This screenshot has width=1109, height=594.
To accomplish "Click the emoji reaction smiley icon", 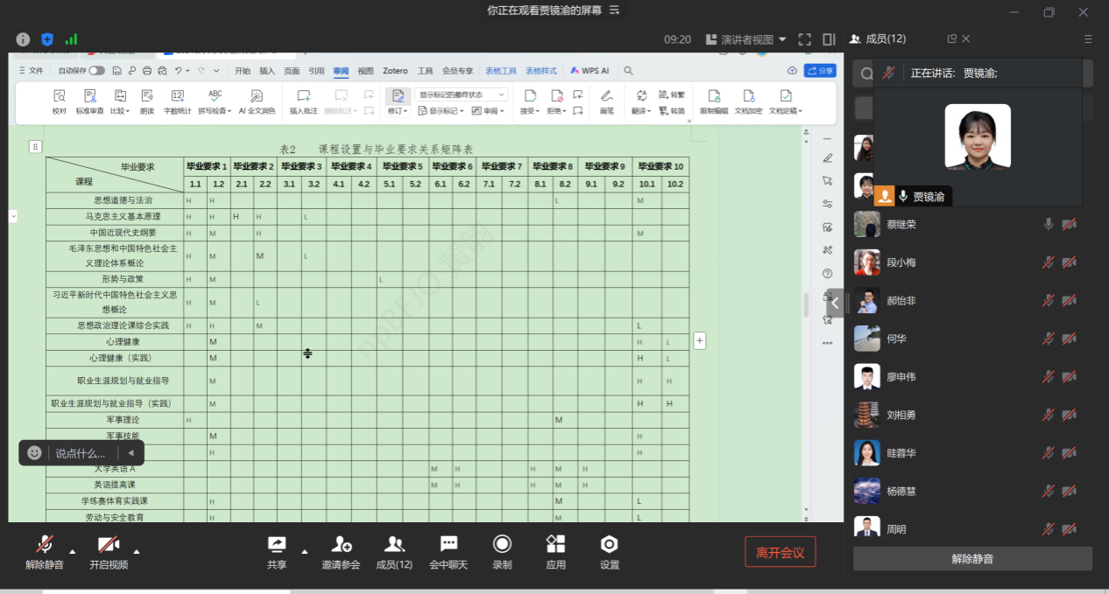I will pyautogui.click(x=34, y=452).
